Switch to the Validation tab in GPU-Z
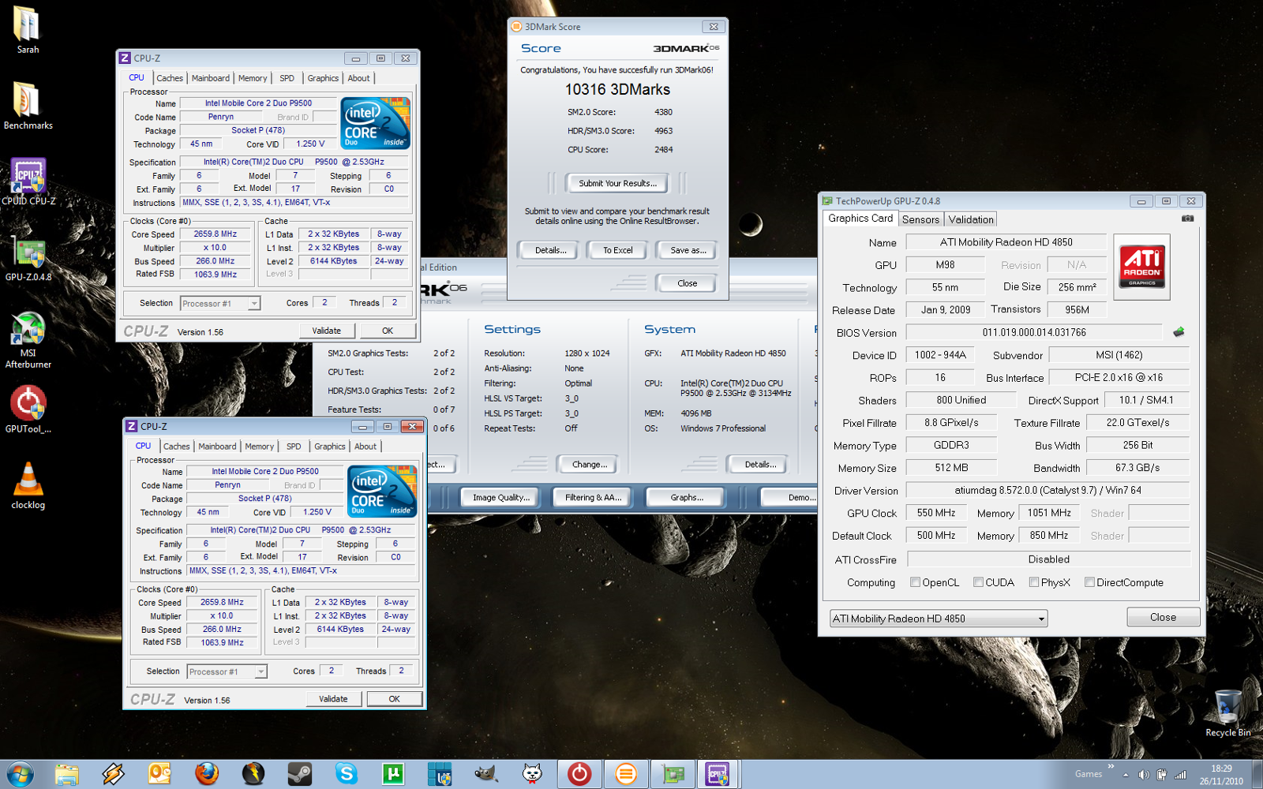The height and width of the screenshot is (789, 1263). 971,219
